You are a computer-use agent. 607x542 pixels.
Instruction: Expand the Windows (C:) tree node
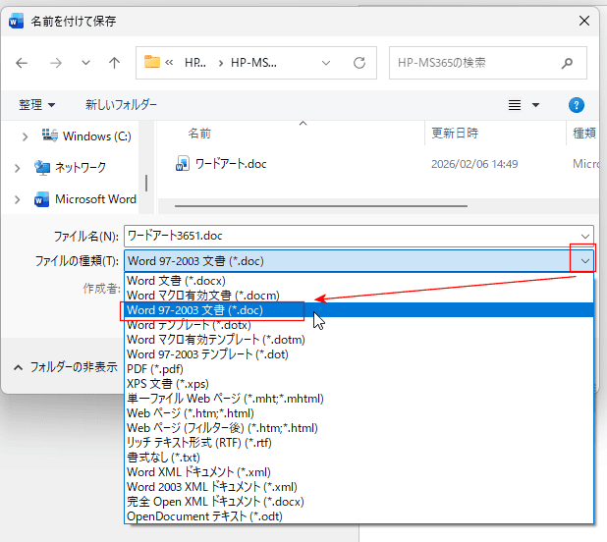coord(18,136)
